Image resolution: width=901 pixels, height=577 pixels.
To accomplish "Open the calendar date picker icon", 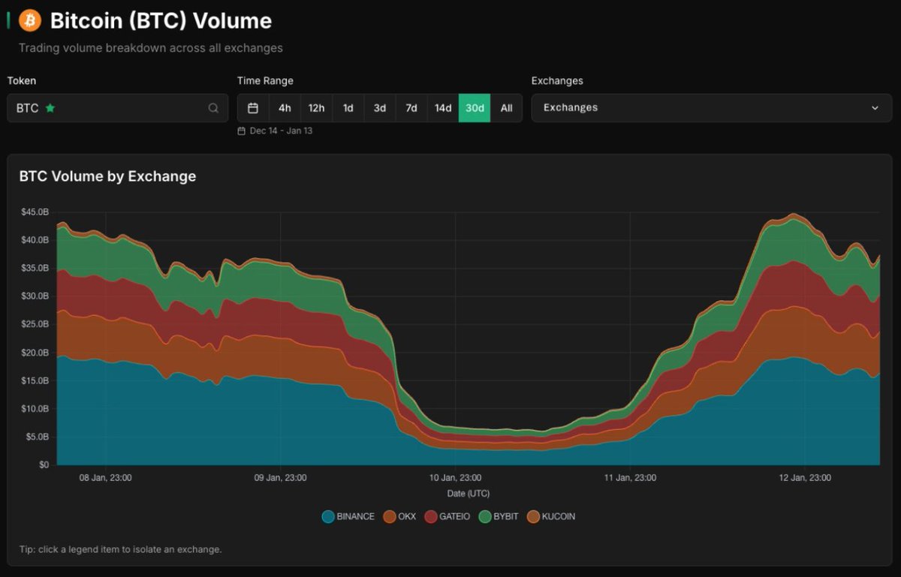I will click(253, 108).
